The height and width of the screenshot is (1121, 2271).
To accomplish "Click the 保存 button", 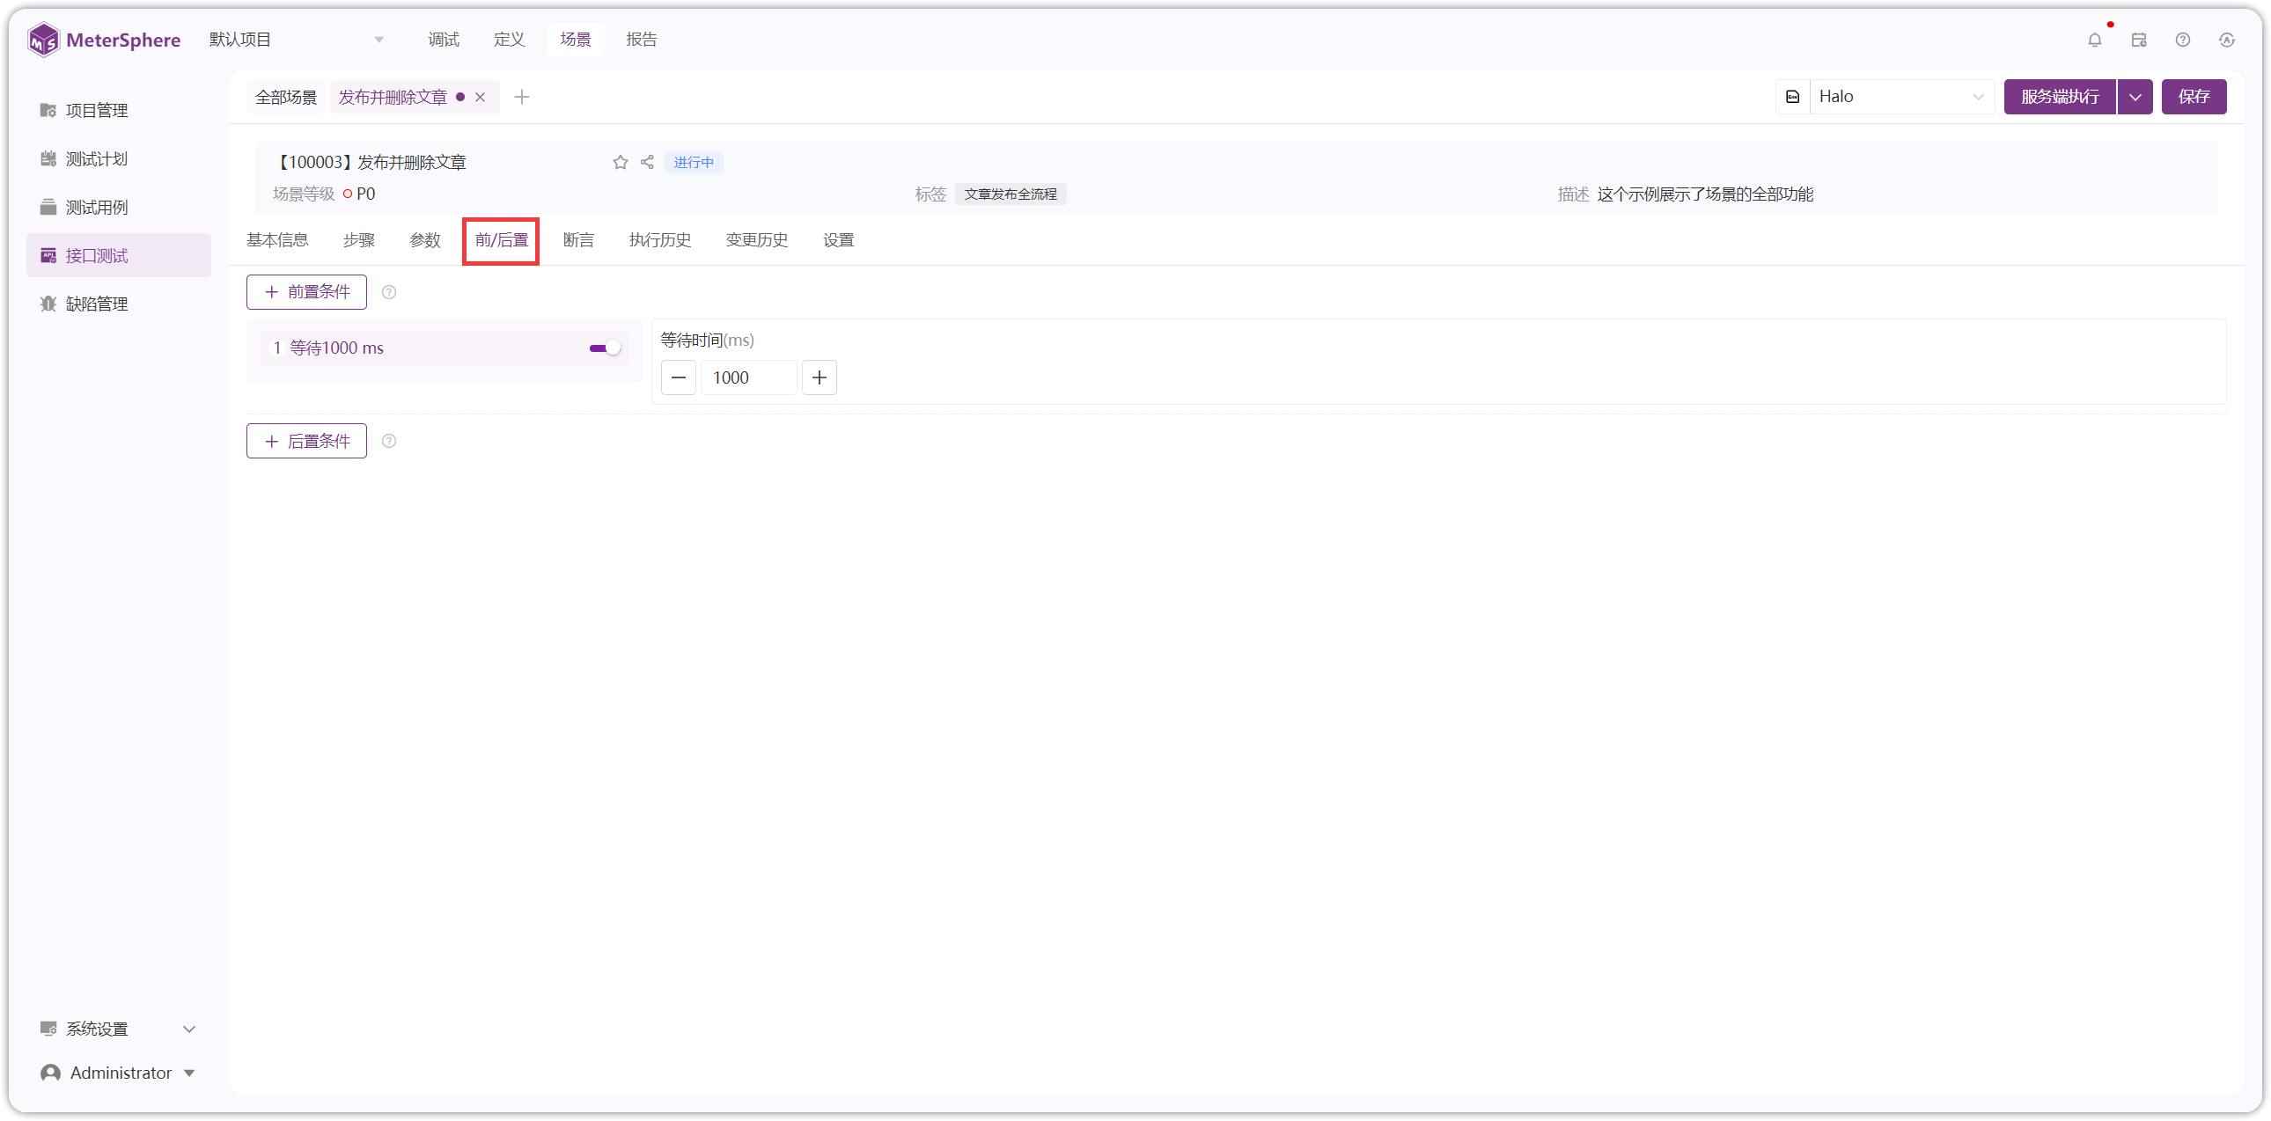I will tap(2194, 97).
